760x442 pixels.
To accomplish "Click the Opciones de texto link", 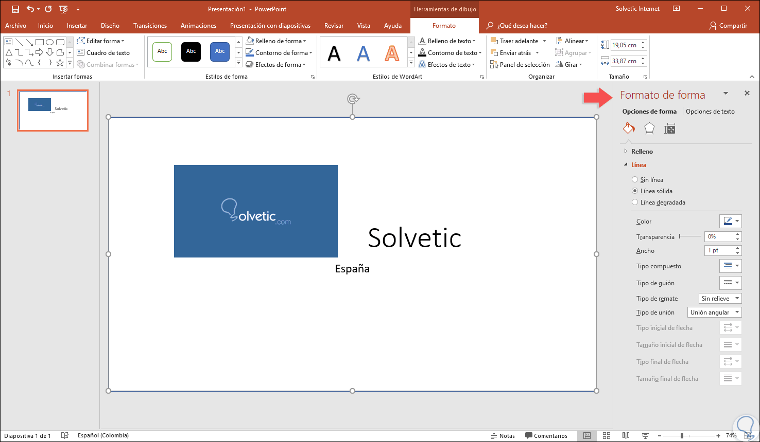I will 710,112.
